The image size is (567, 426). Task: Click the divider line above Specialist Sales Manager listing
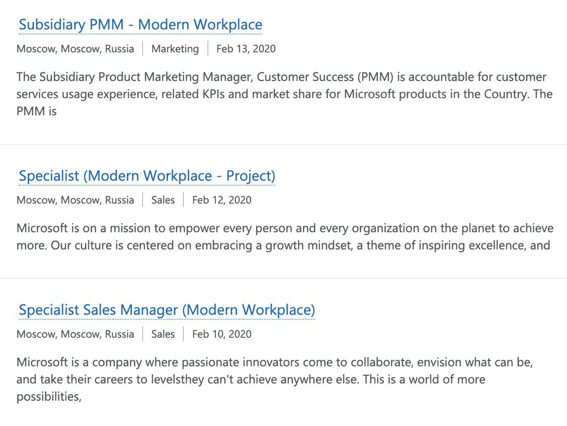(x=283, y=278)
